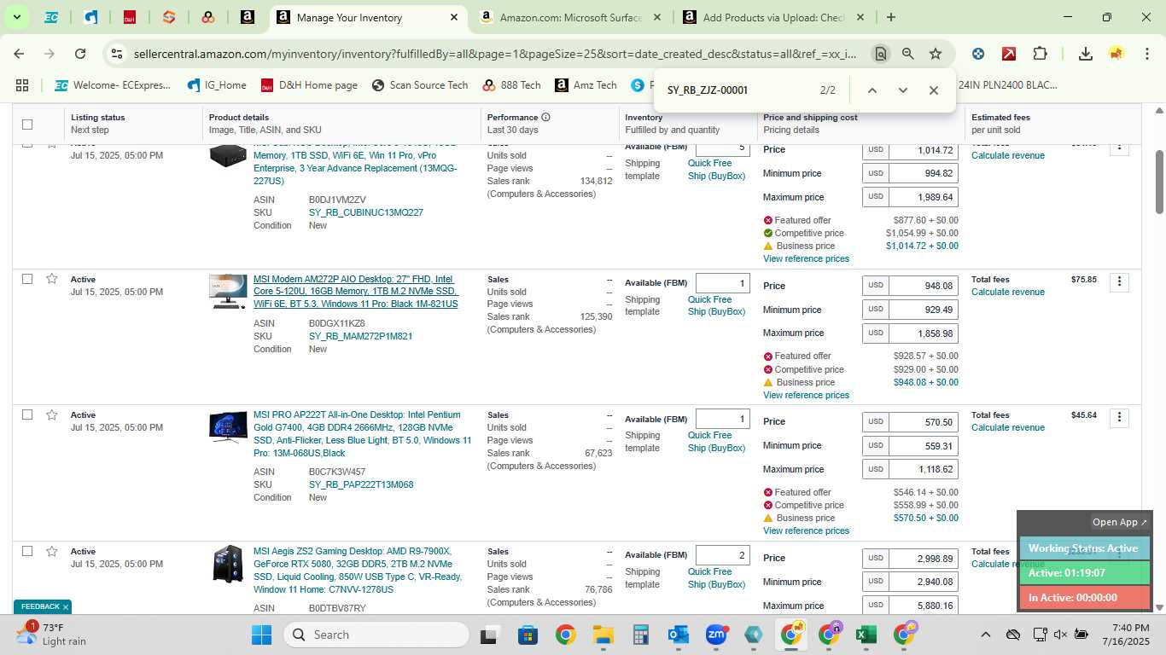The height and width of the screenshot is (655, 1166).
Task: Open the Amz Tech bookmark
Action: coord(586,85)
